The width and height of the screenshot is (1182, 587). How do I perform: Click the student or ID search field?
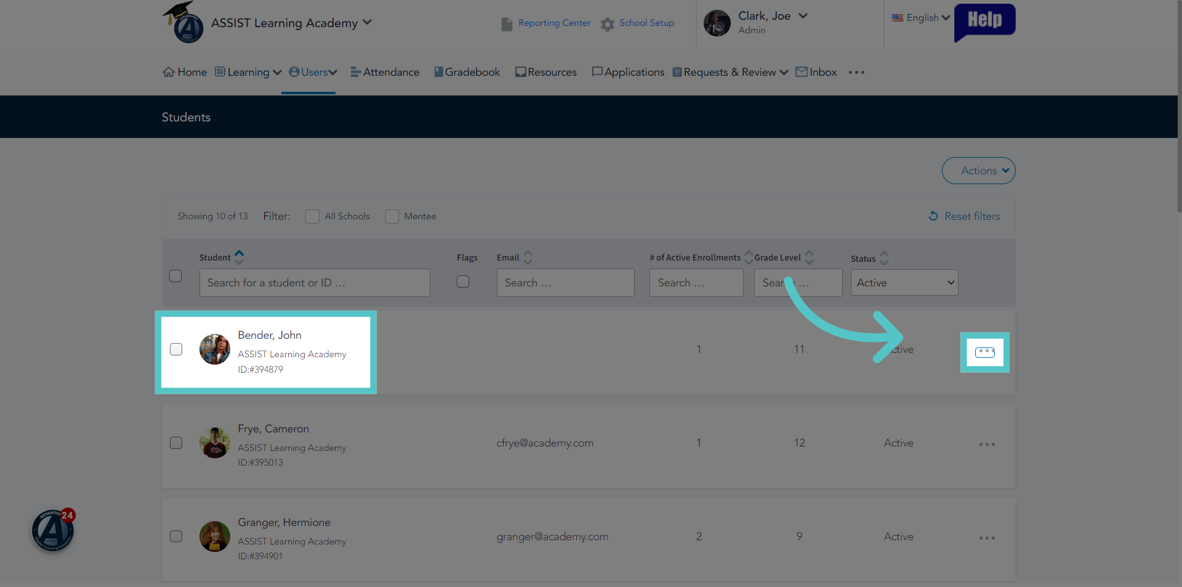(x=315, y=283)
